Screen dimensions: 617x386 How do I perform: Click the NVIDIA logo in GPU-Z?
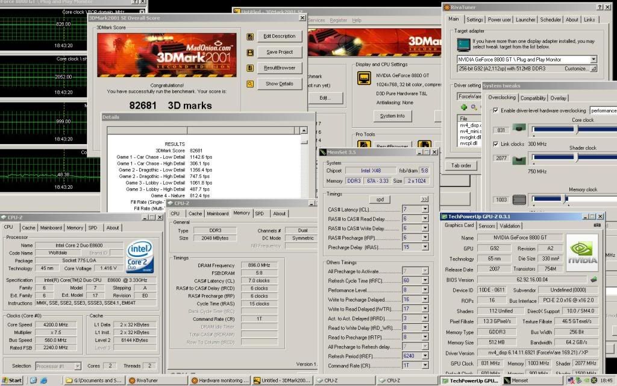point(581,252)
